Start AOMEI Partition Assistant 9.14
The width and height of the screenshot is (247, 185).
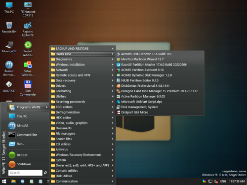click(160, 70)
